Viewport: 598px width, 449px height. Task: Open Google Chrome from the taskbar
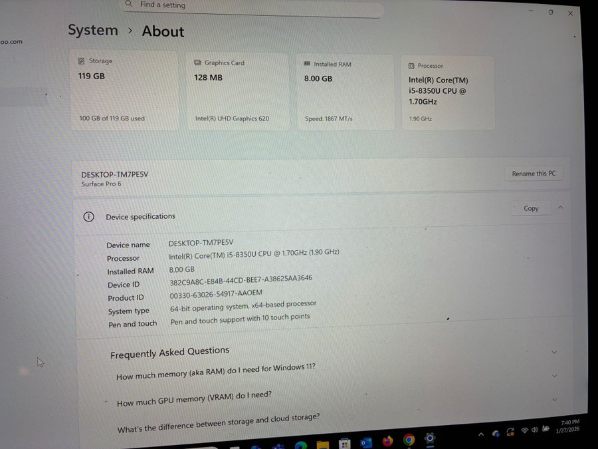coord(409,440)
